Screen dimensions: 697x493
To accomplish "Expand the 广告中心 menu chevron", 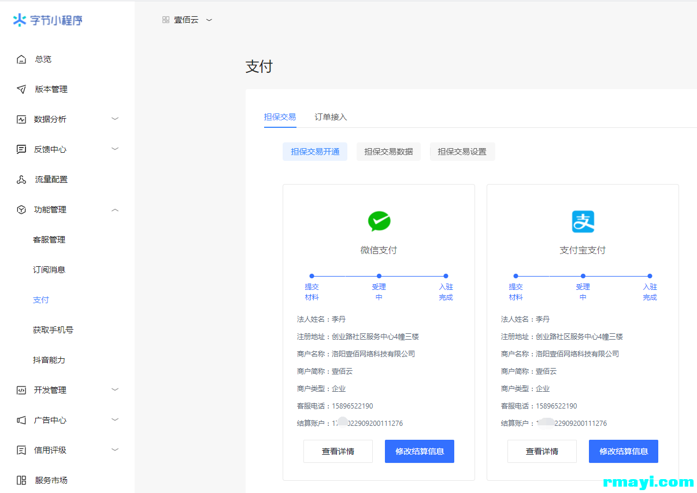I will (115, 420).
